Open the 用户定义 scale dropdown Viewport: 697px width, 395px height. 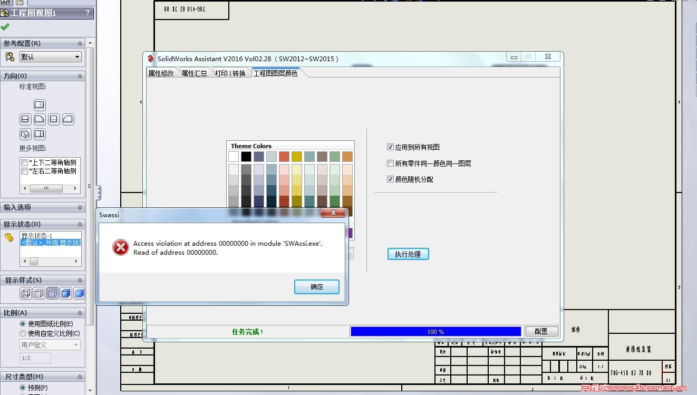tap(50, 345)
